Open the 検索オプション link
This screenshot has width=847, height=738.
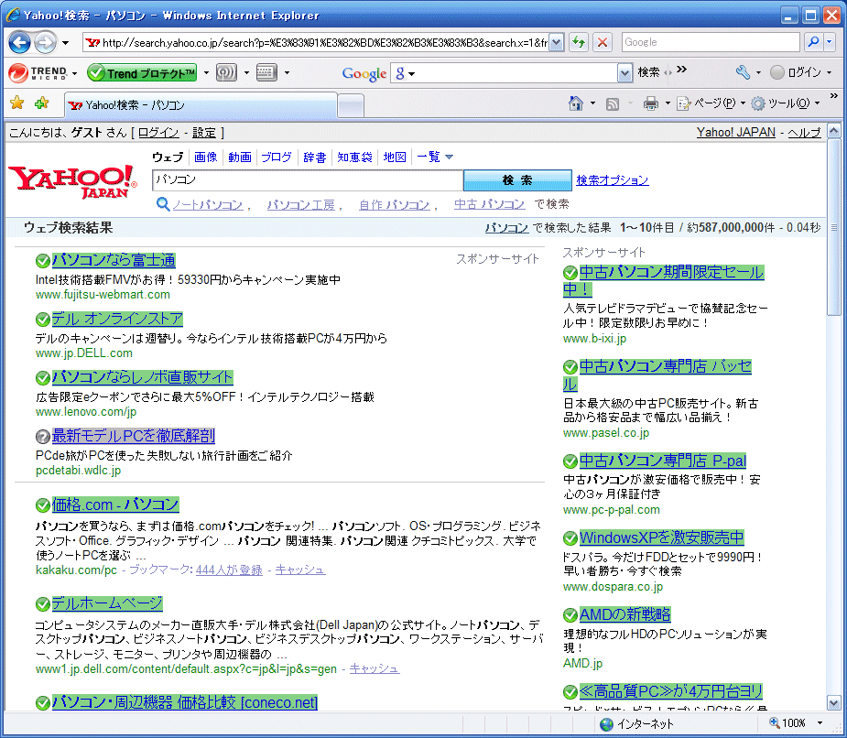click(612, 179)
